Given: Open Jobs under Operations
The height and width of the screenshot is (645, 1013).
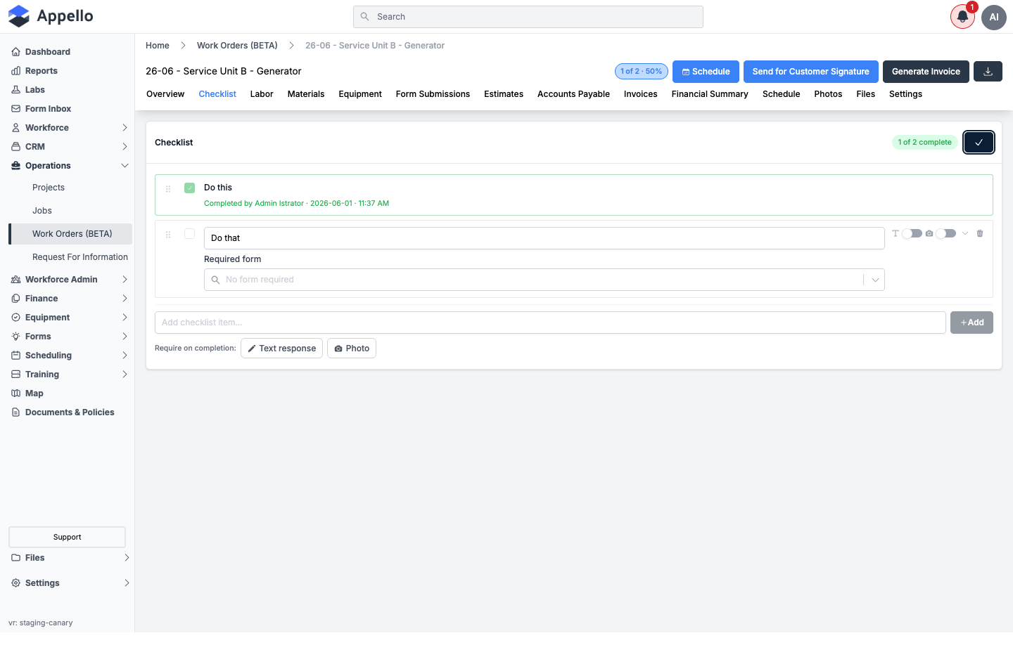Looking at the screenshot, I should pos(42,211).
